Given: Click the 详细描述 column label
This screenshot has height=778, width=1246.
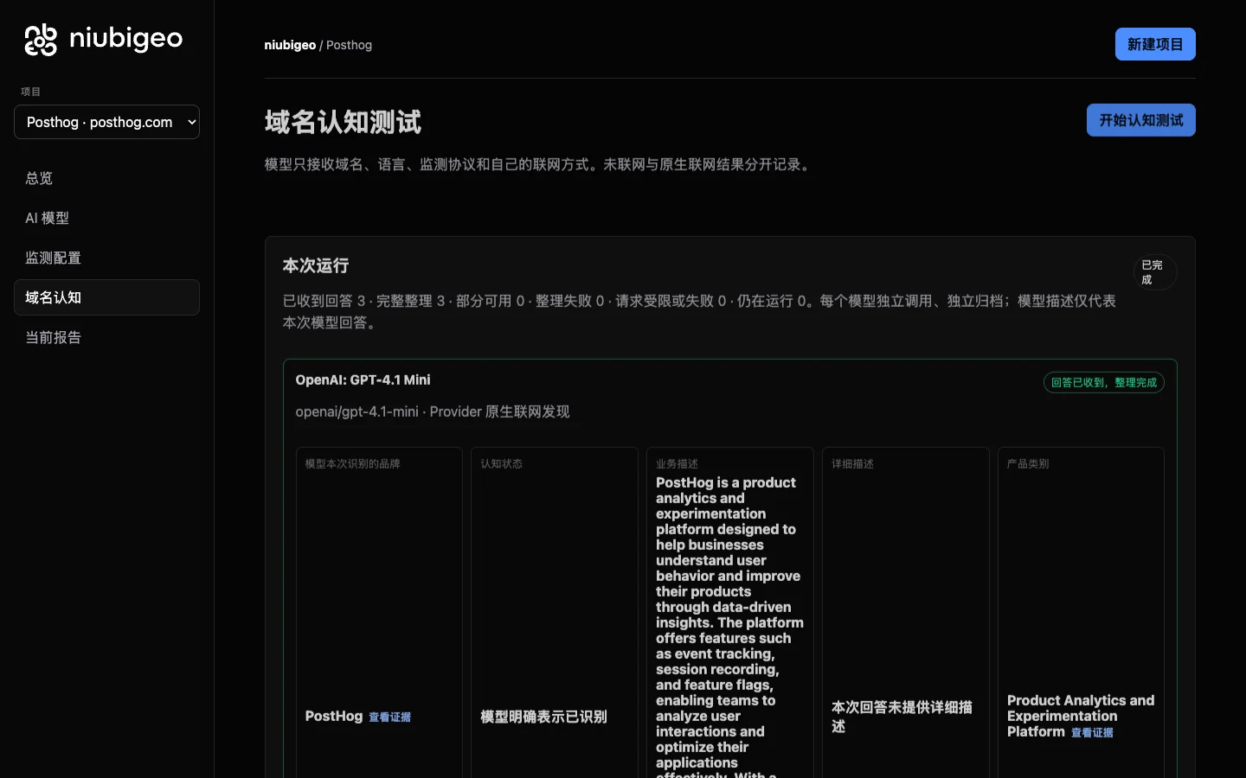Looking at the screenshot, I should pos(852,464).
